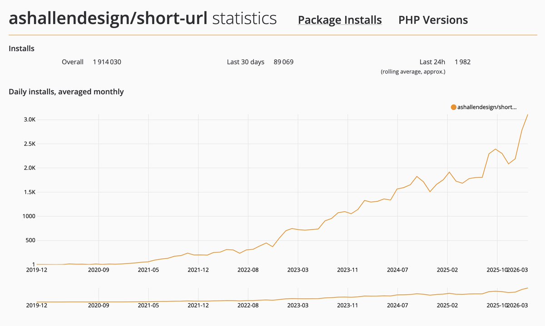
Task: Click the 2024-07 label on main chart axis
Action: [x=397, y=270]
